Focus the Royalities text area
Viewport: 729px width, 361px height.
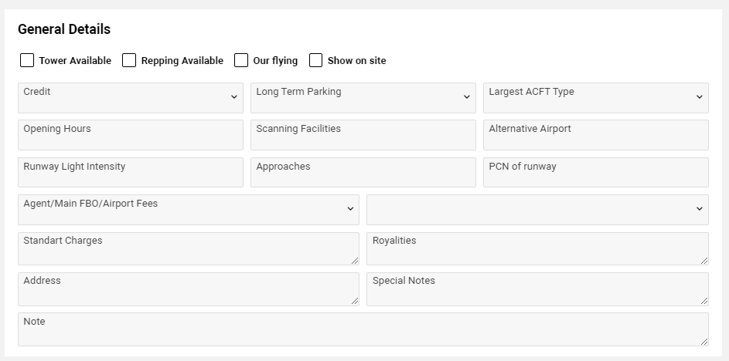point(537,249)
